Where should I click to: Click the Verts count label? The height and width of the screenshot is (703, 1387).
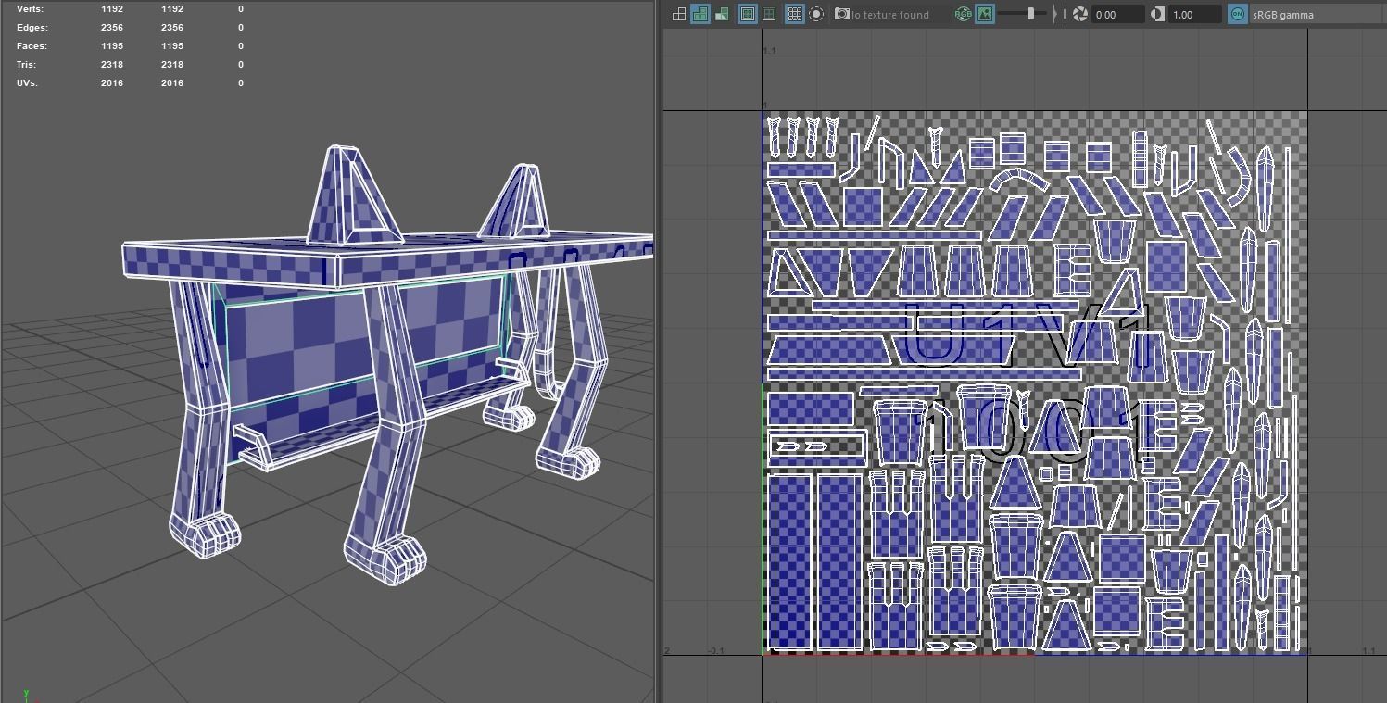coord(30,9)
